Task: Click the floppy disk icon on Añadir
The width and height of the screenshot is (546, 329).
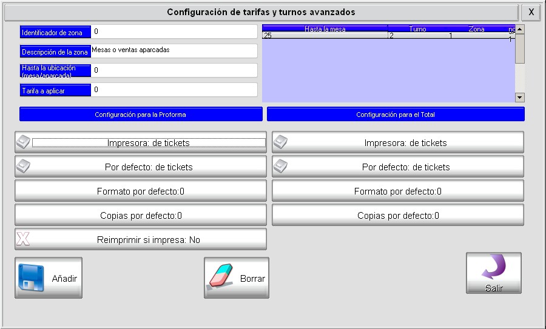Action: [31, 277]
